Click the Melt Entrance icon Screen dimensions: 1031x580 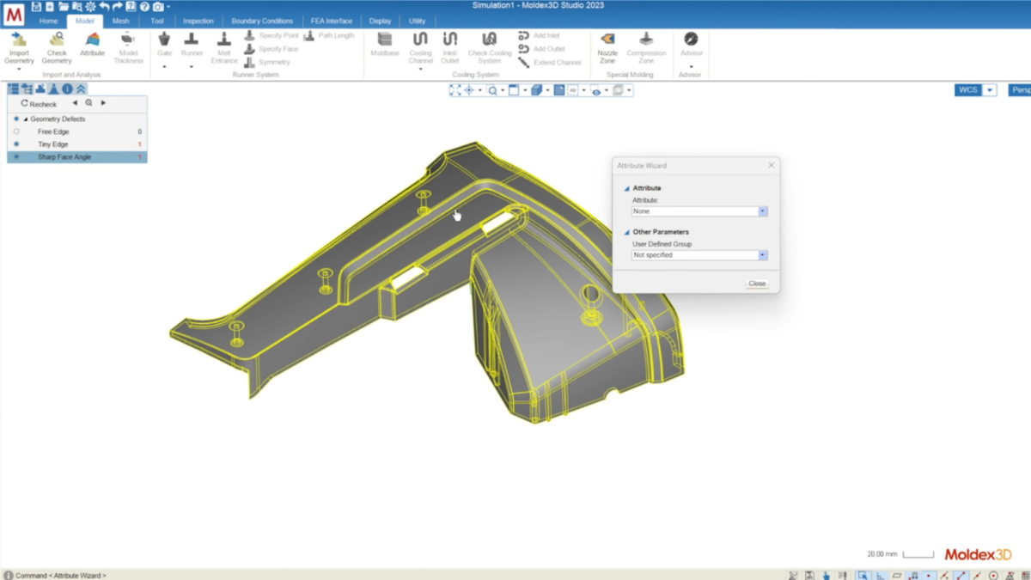tap(223, 39)
